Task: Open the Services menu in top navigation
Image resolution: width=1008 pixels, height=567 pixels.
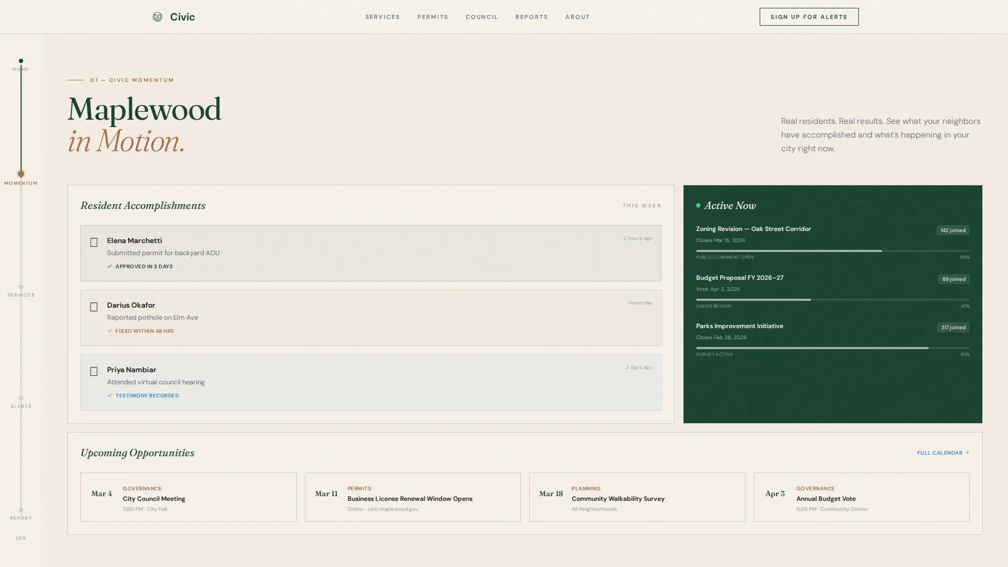Action: coord(383,17)
